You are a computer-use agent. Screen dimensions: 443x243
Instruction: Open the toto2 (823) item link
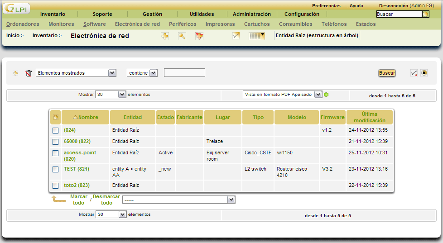[x=77, y=185]
